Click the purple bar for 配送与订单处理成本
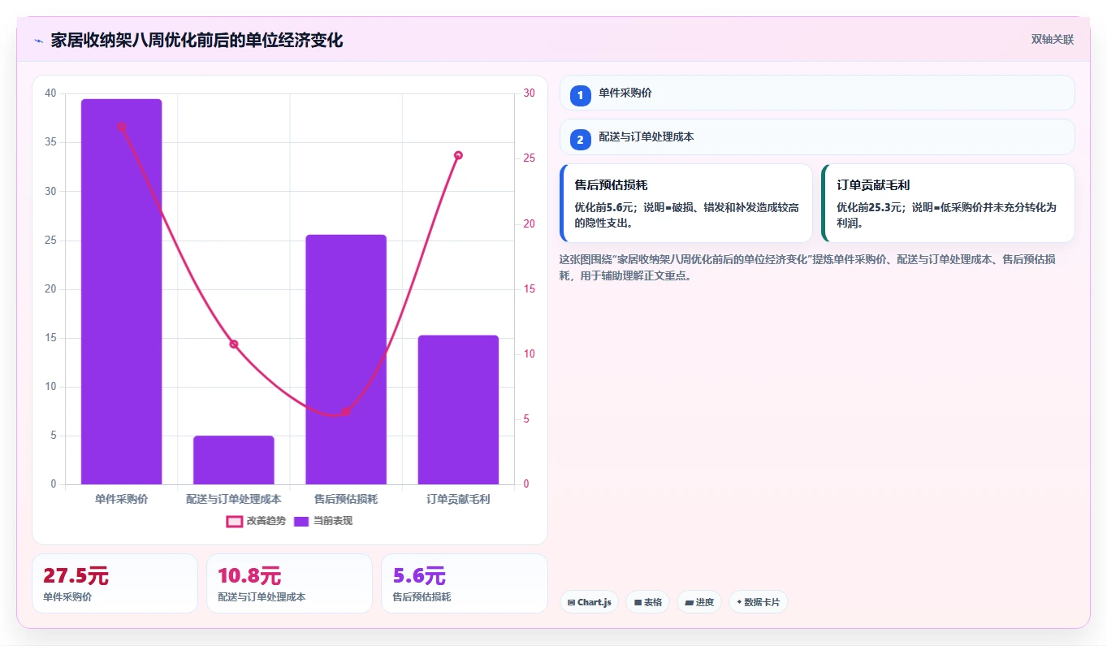Image resolution: width=1107 pixels, height=646 pixels. point(234,460)
